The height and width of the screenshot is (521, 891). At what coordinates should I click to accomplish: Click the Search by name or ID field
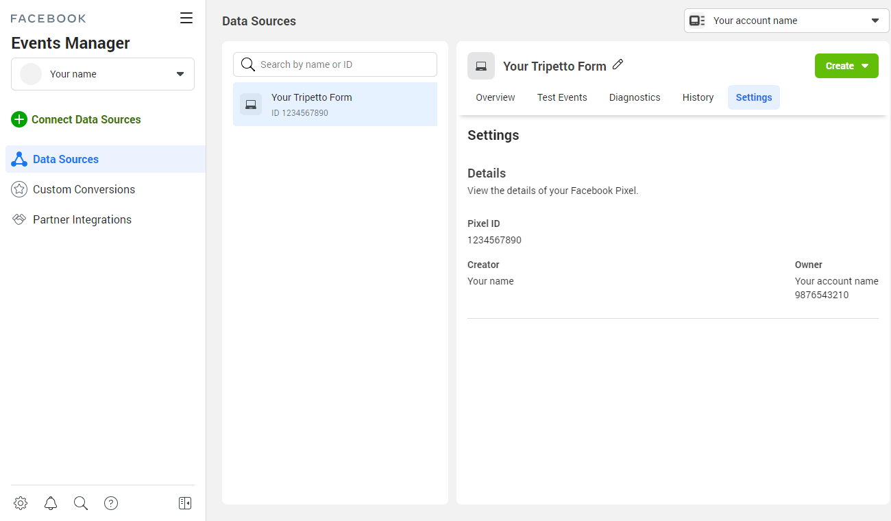(335, 64)
